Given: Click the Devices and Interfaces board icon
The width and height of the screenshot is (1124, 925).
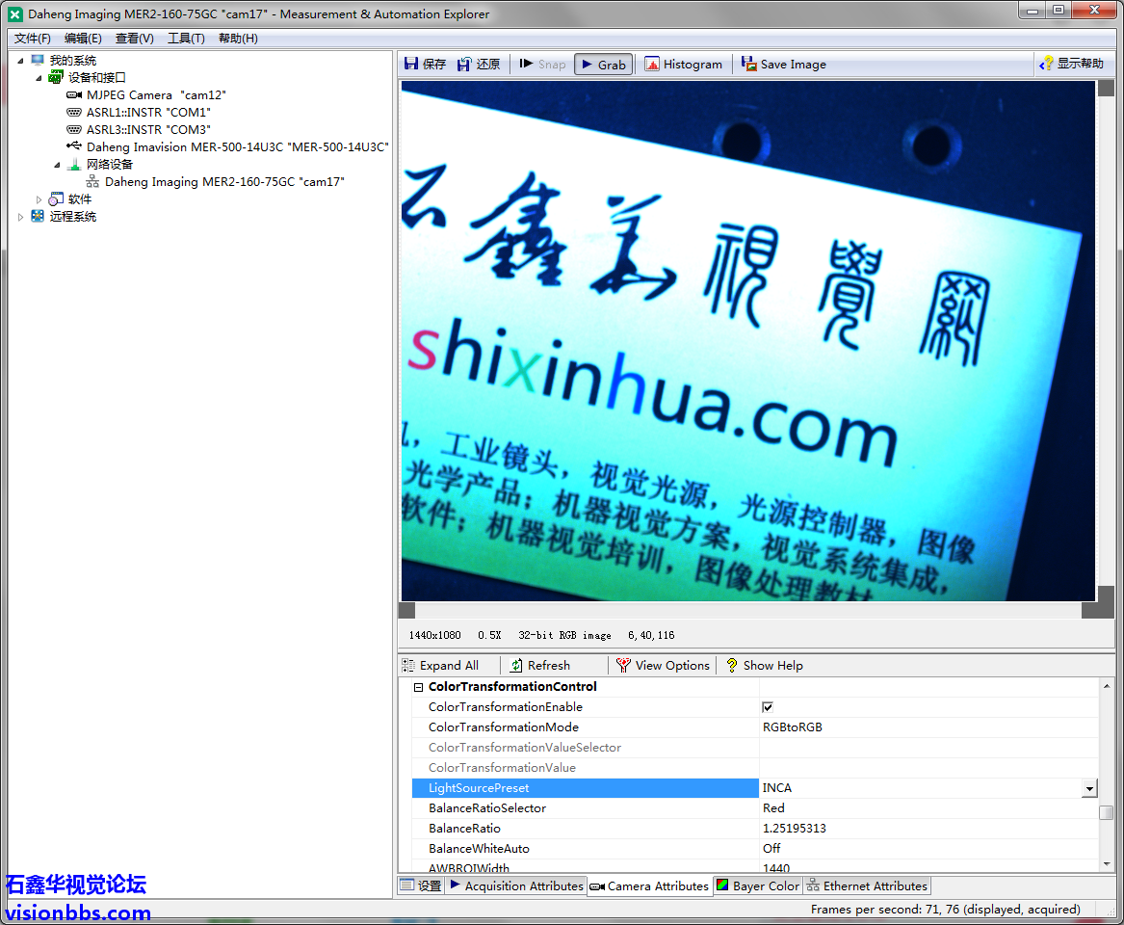Looking at the screenshot, I should click(x=56, y=77).
